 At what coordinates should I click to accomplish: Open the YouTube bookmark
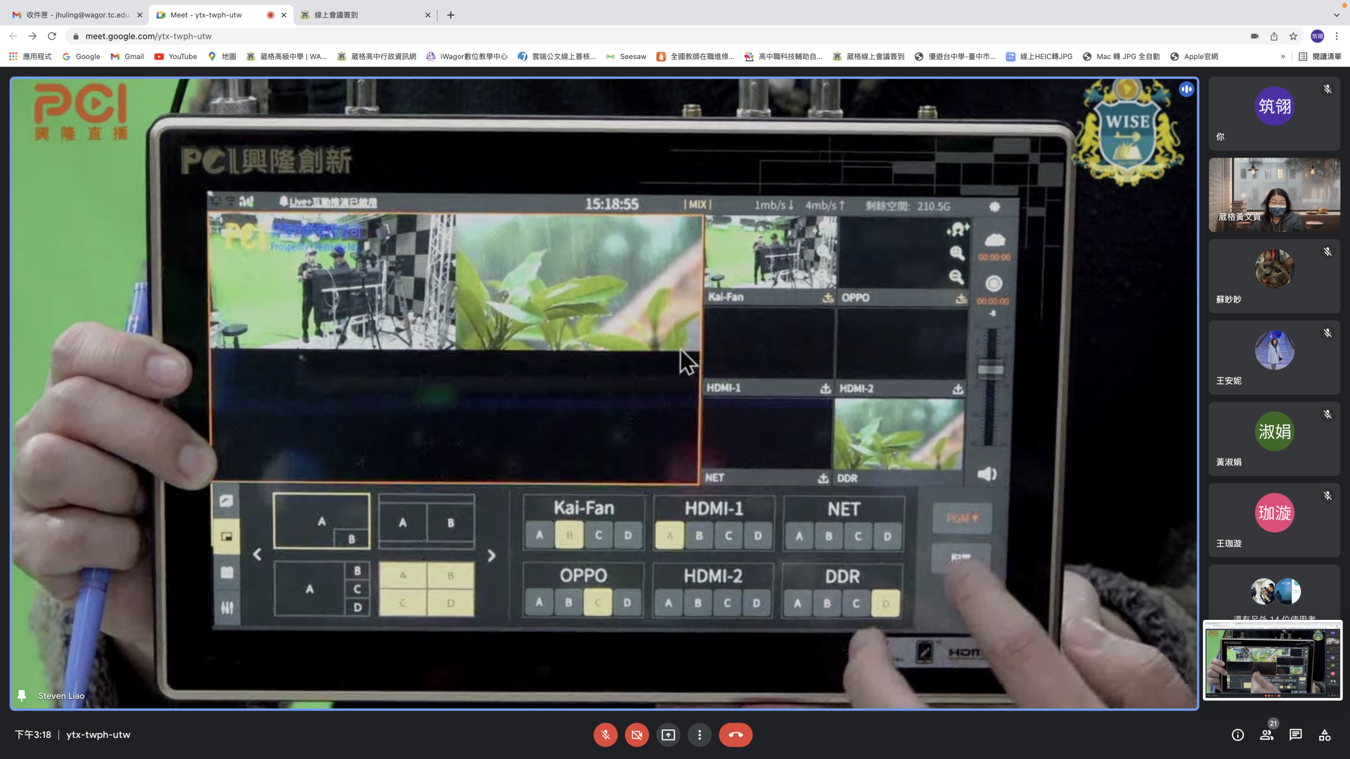pyautogui.click(x=176, y=56)
